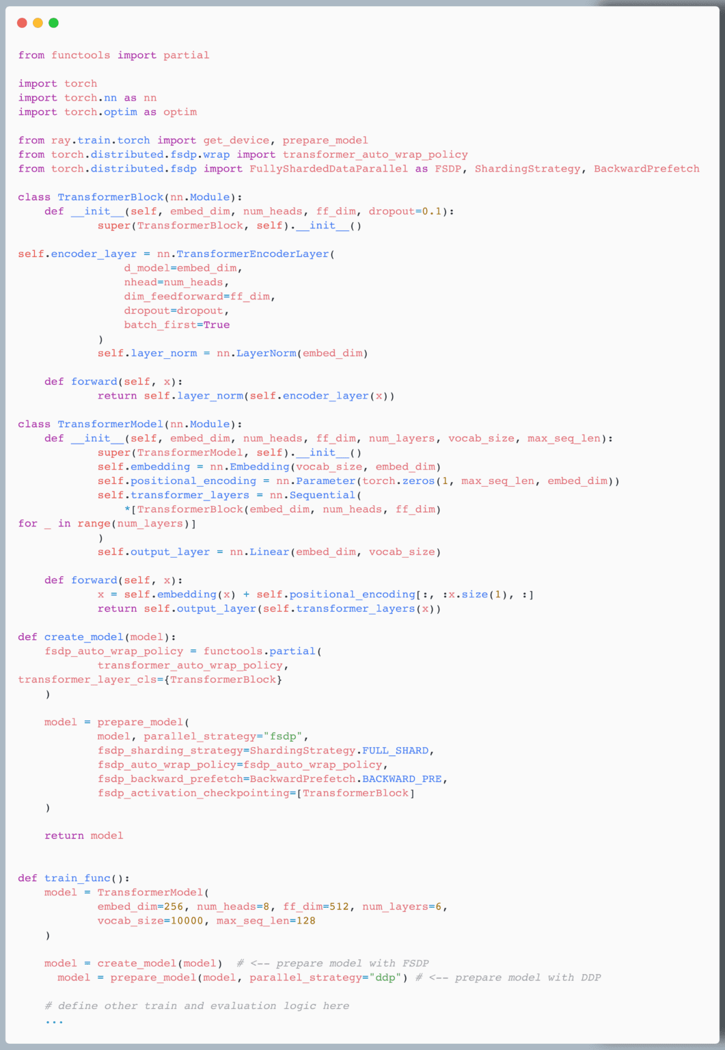Click the red close window dot
This screenshot has width=725, height=1050.
(22, 23)
